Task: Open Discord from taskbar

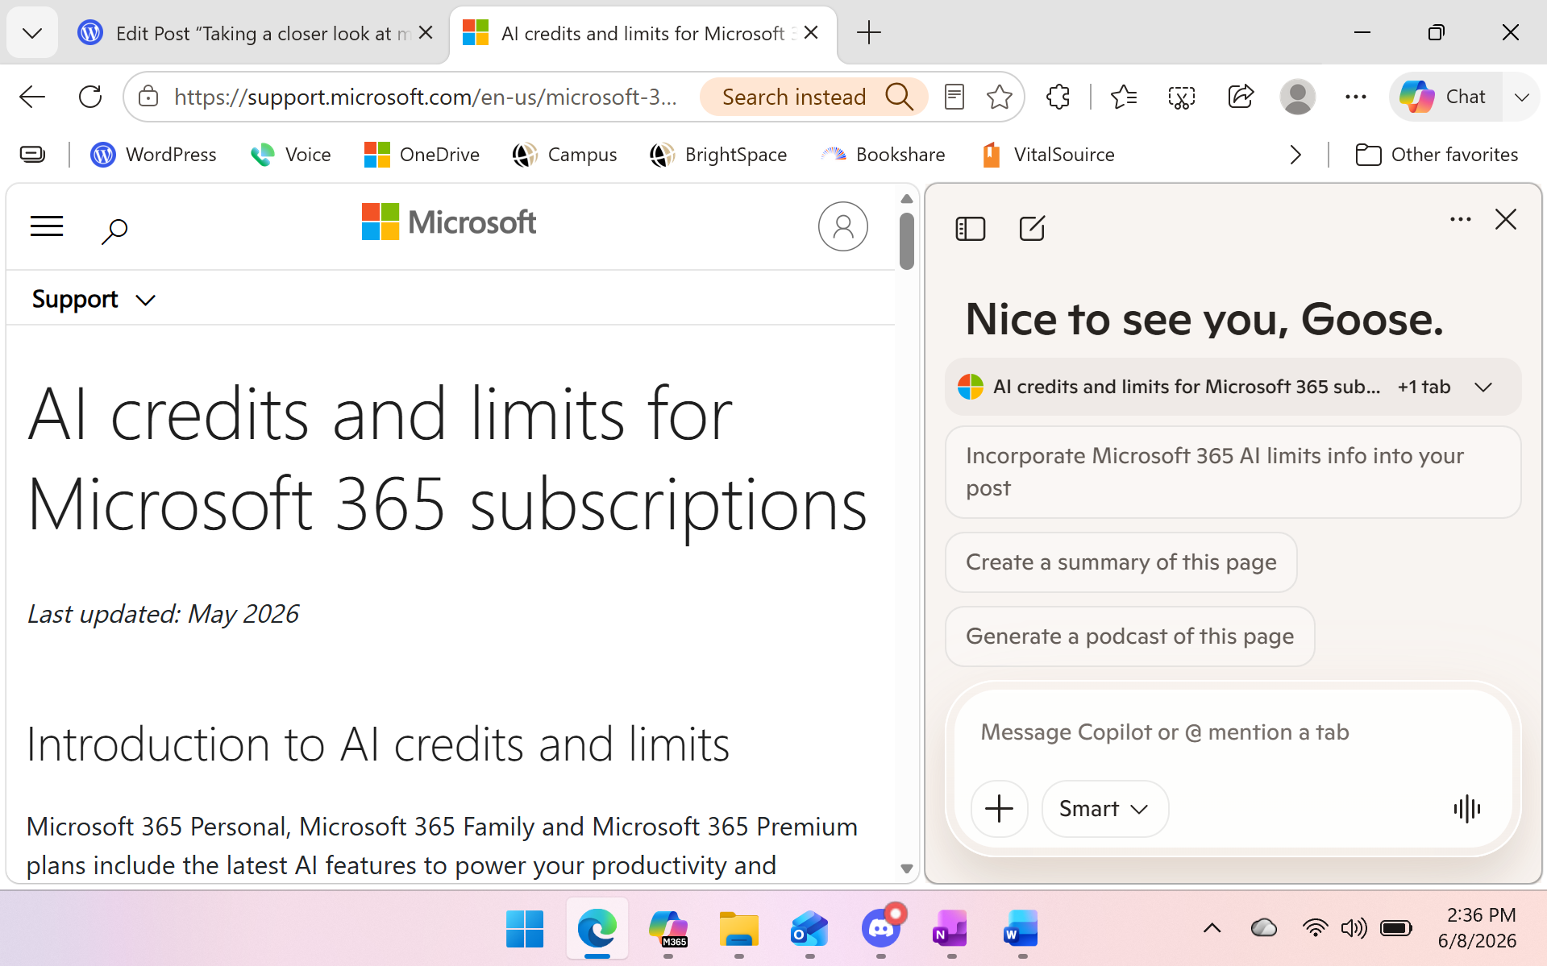Action: 881,929
